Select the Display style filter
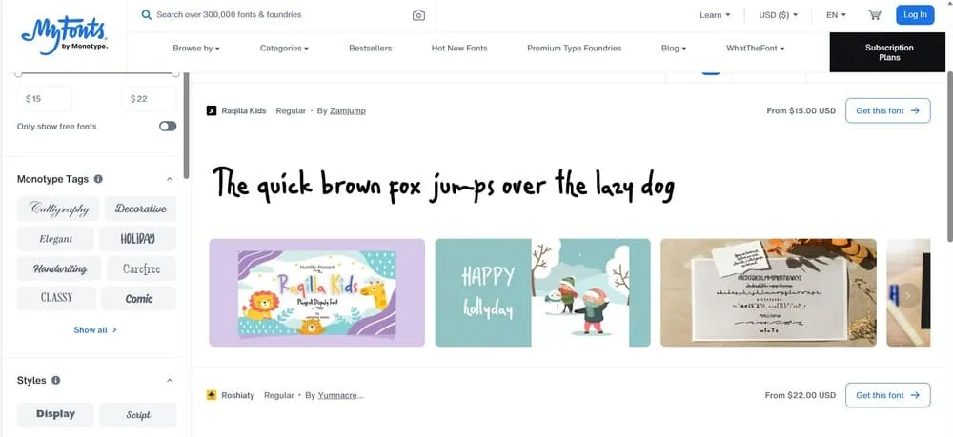The height and width of the screenshot is (437, 953). pos(56,415)
